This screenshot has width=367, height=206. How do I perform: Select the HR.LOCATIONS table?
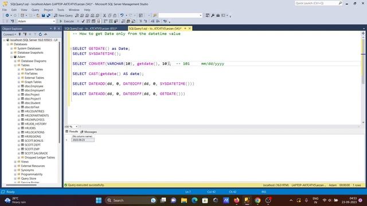34,132
